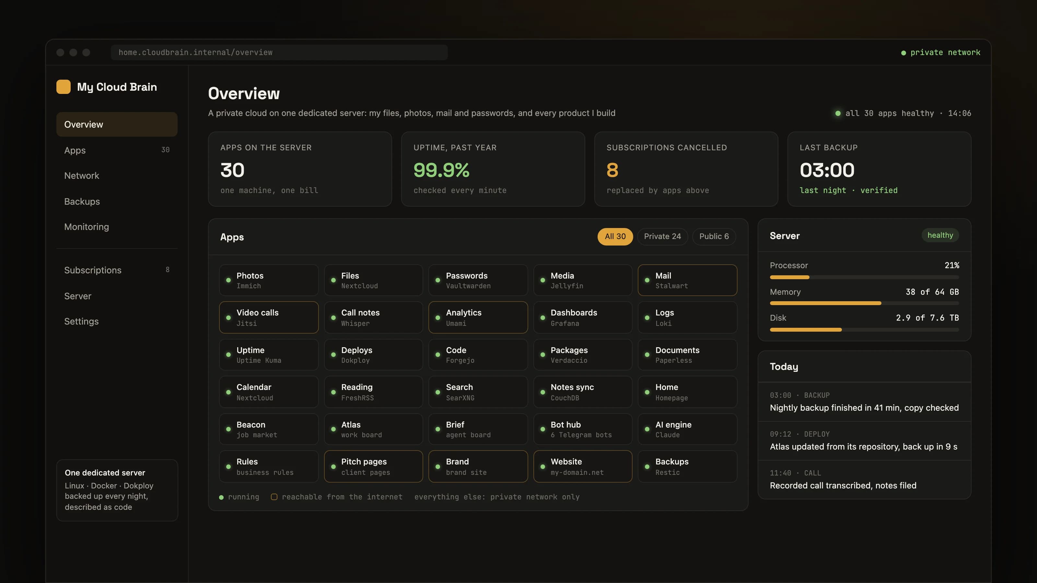
Task: Open the Brand site card
Action: 478,466
